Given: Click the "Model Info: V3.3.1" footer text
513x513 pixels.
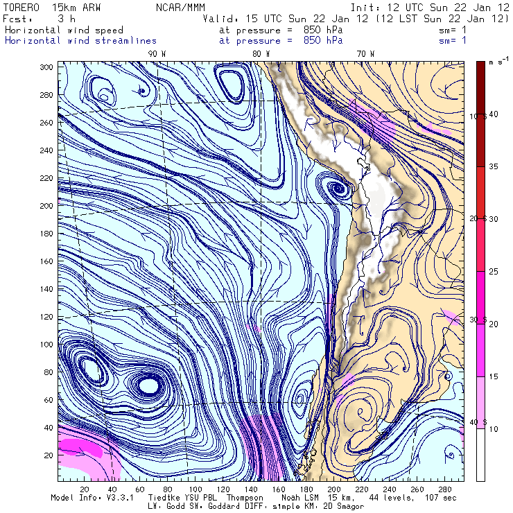Looking at the screenshot, I should pos(92,498).
